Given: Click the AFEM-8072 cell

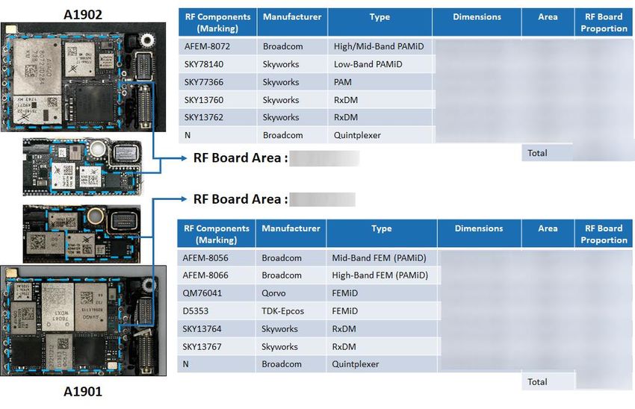Looking at the screenshot, I should tap(218, 46).
